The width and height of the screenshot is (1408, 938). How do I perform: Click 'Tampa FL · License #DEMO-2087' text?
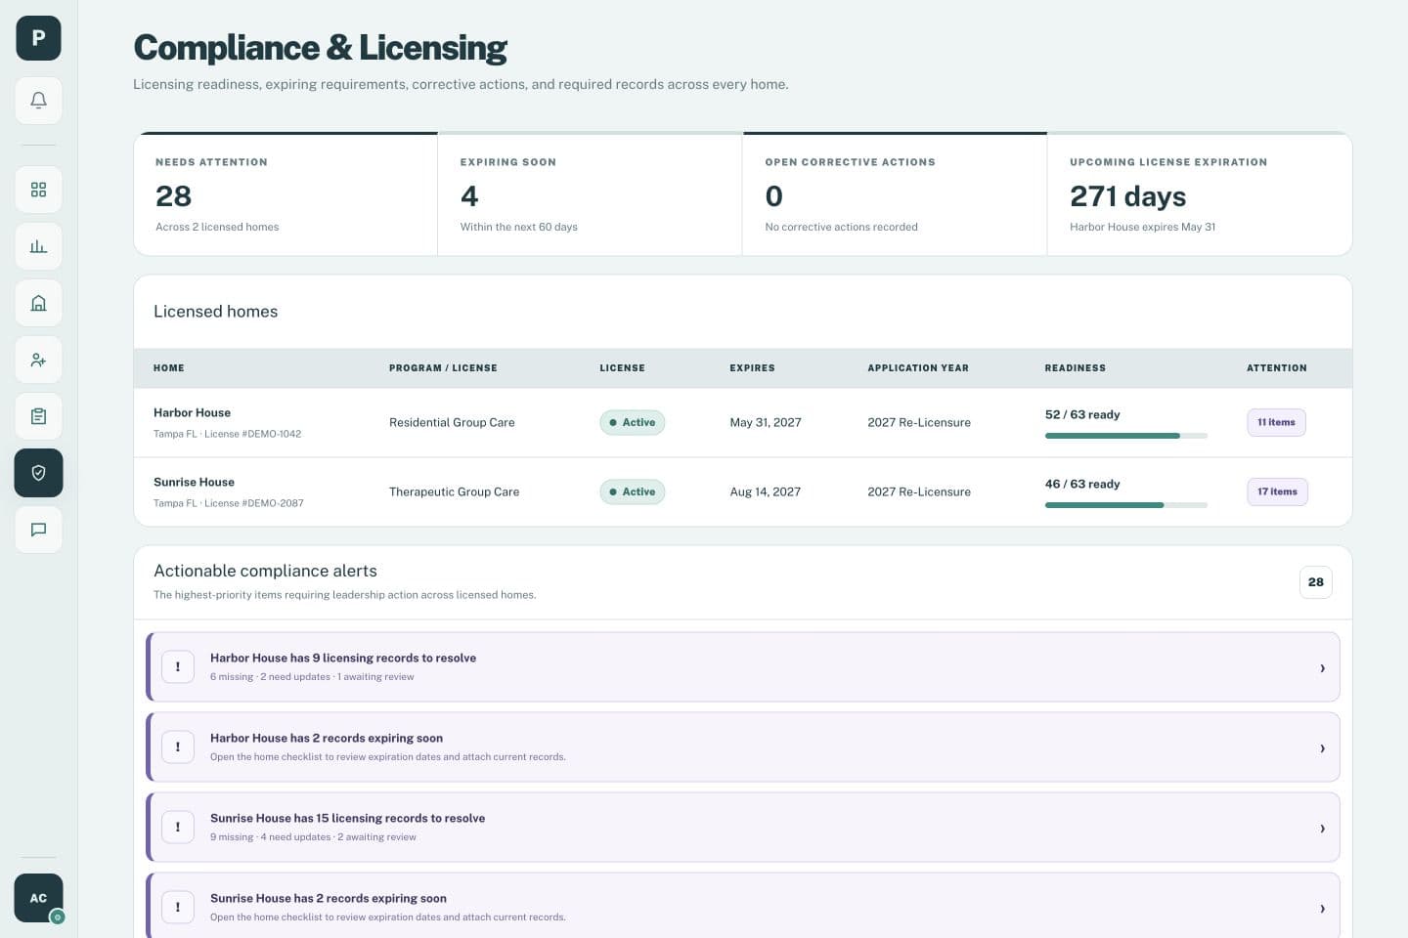229,503
